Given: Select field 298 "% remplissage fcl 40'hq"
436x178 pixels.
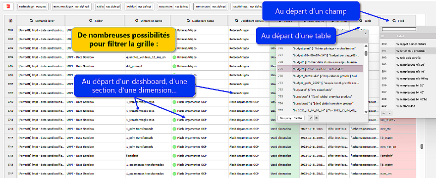Looking at the screenshot, I should tap(408, 99).
